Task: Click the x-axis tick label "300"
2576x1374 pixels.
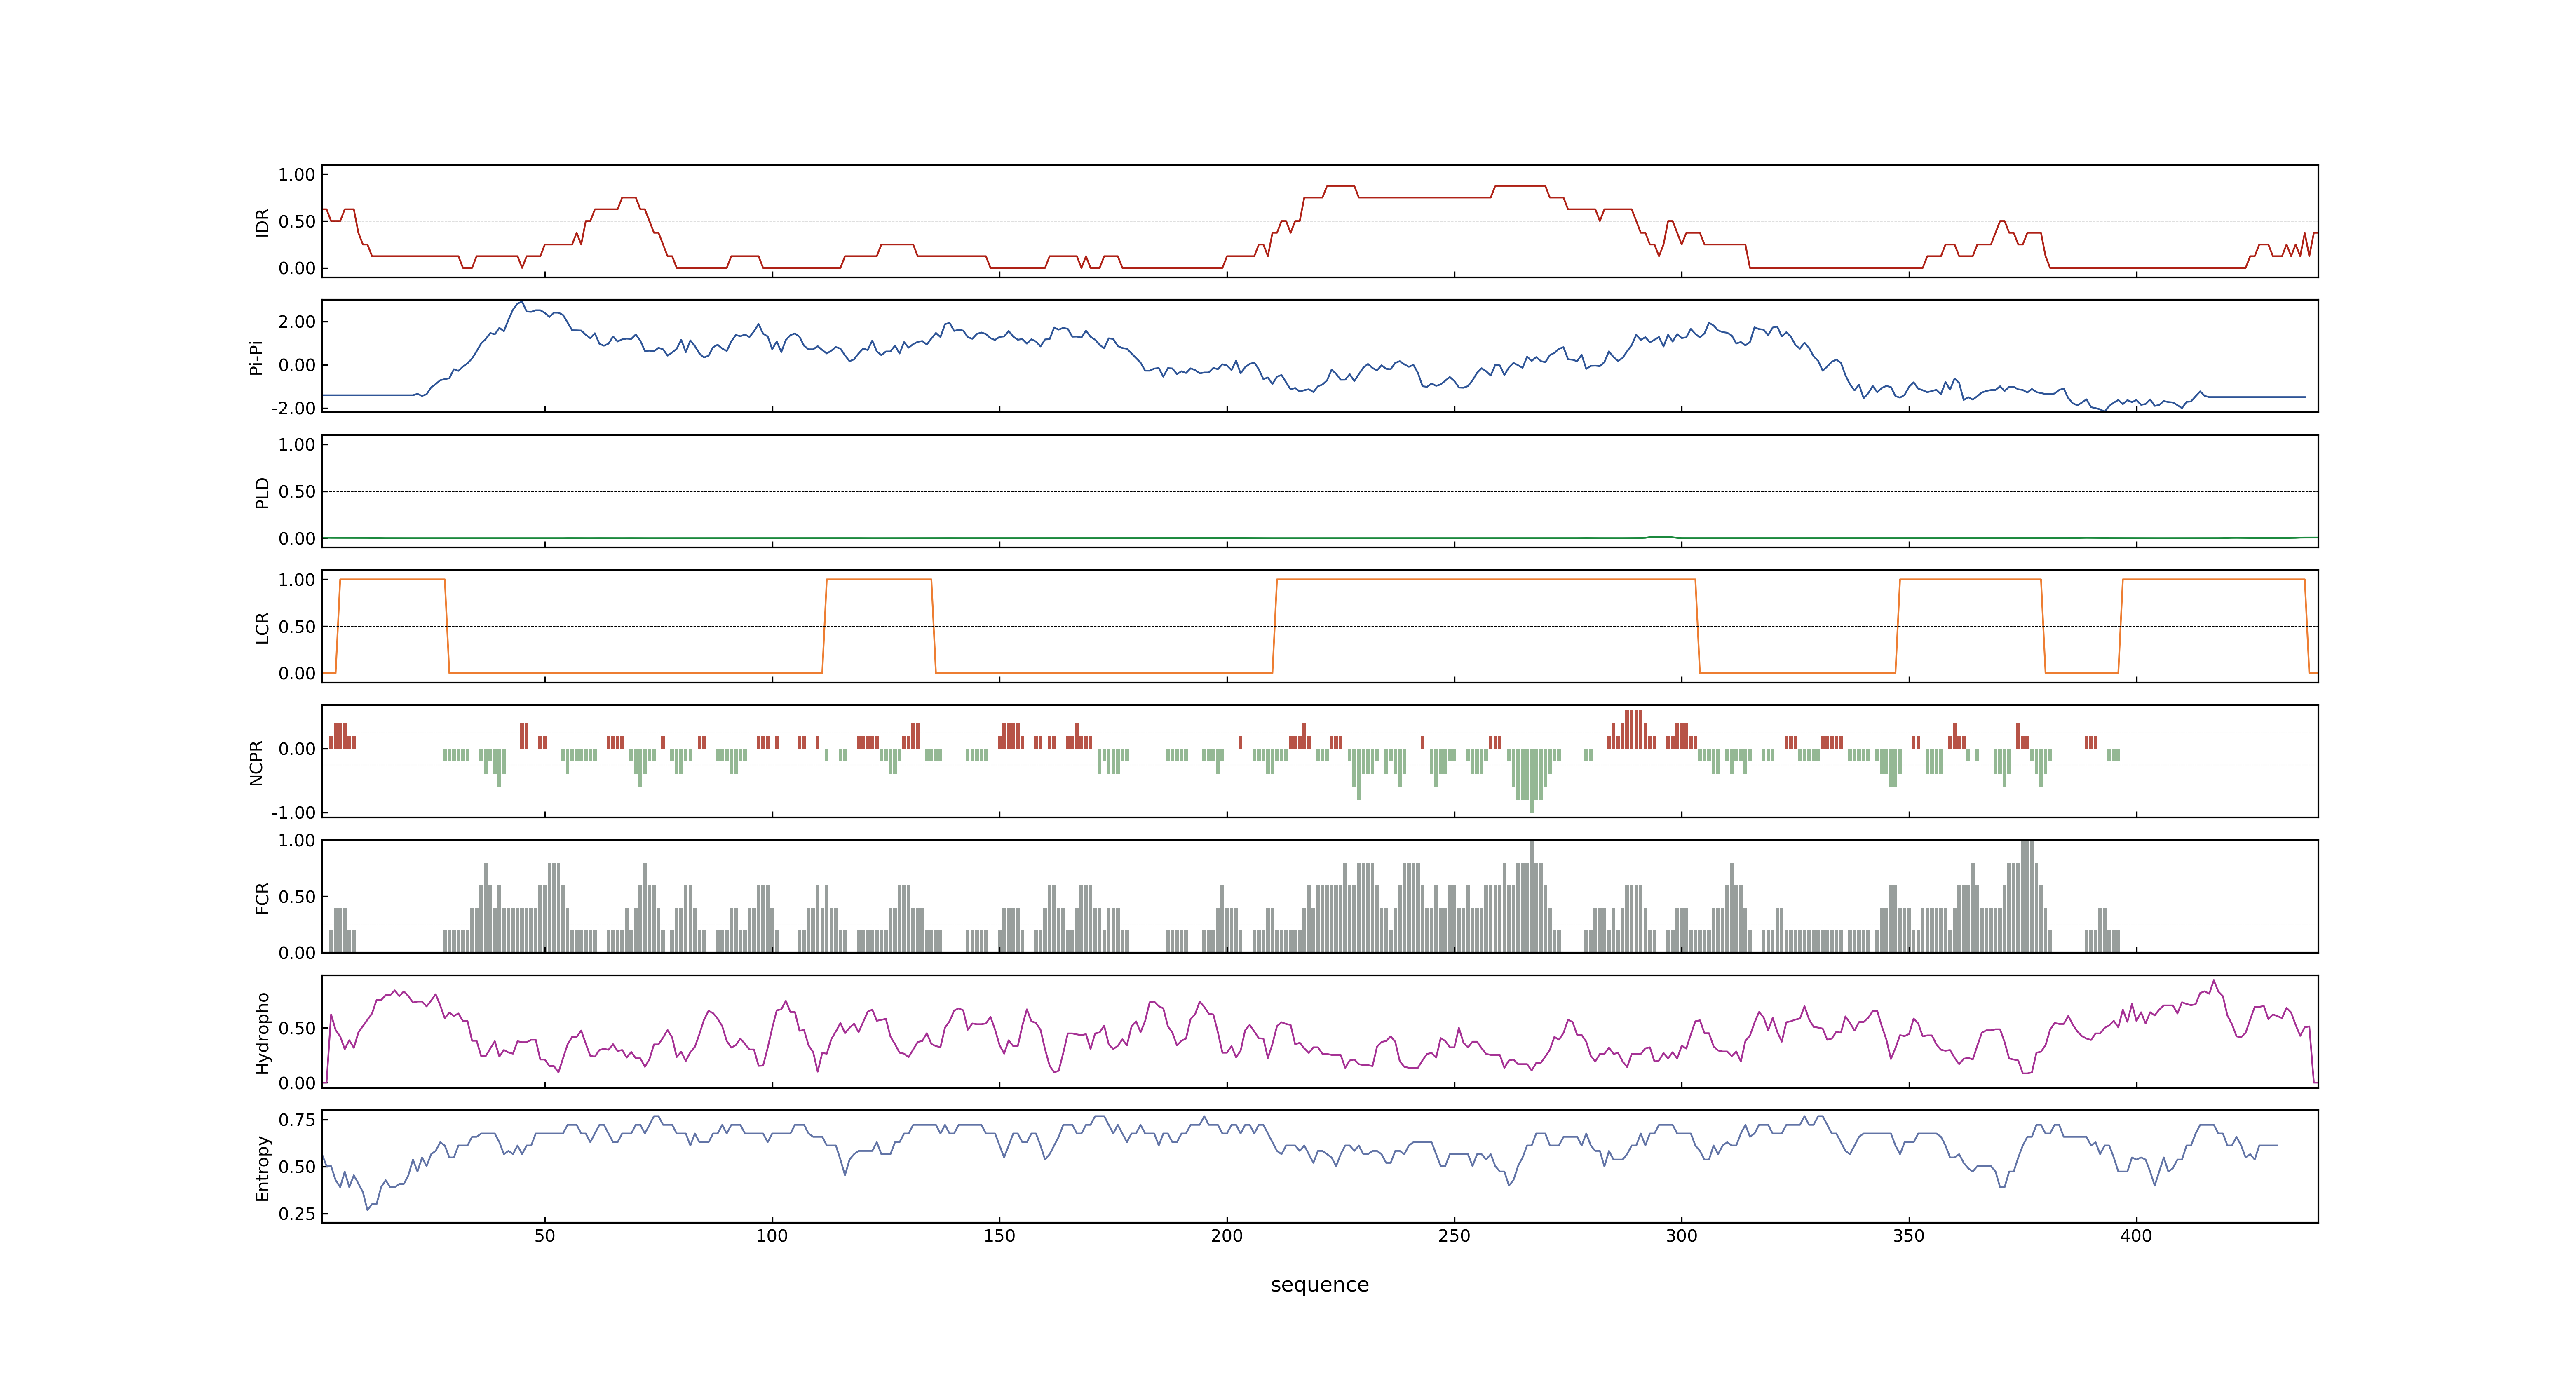Action: (x=1681, y=1236)
